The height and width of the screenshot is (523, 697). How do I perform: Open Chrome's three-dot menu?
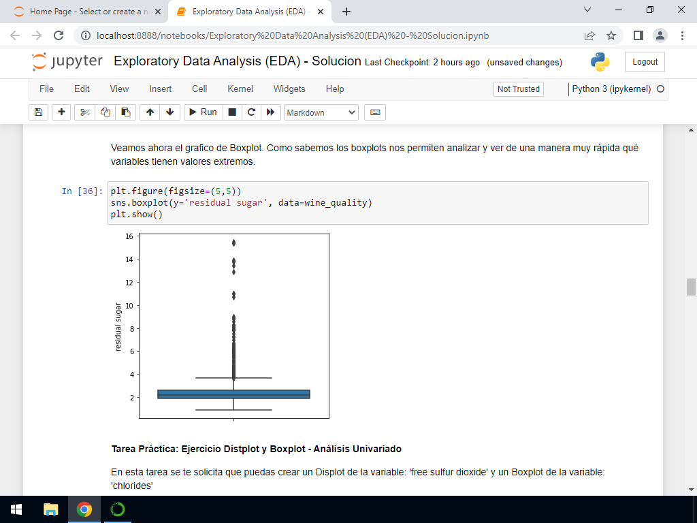point(682,35)
